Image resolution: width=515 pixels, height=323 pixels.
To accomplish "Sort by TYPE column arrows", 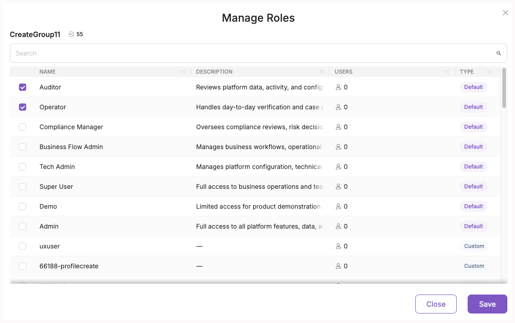I will (x=489, y=72).
